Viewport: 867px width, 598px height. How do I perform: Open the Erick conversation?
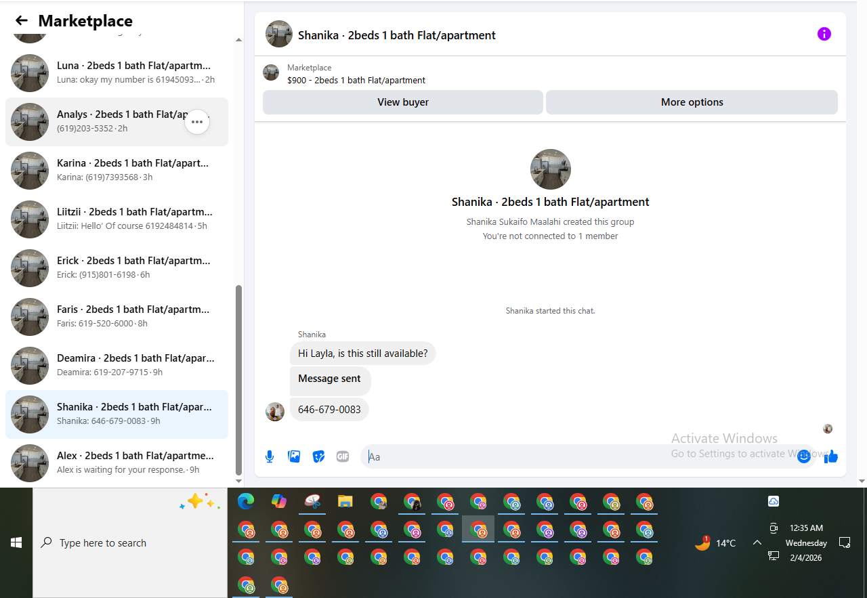[117, 268]
